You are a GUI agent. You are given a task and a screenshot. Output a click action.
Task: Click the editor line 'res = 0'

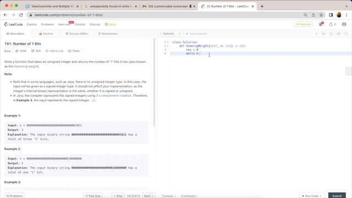pos(261,50)
